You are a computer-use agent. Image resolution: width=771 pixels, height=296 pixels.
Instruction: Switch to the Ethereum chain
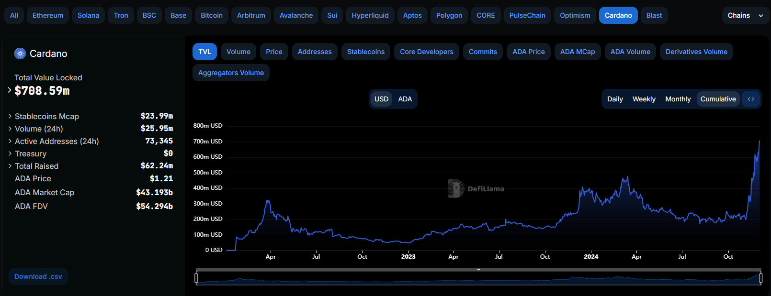point(48,15)
